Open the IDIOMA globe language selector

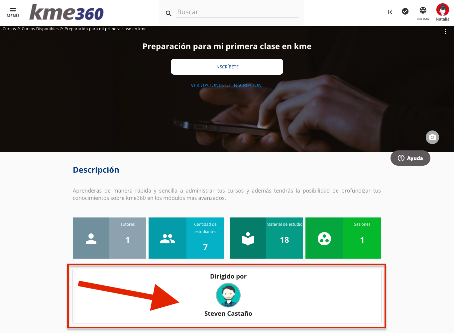coord(423,14)
